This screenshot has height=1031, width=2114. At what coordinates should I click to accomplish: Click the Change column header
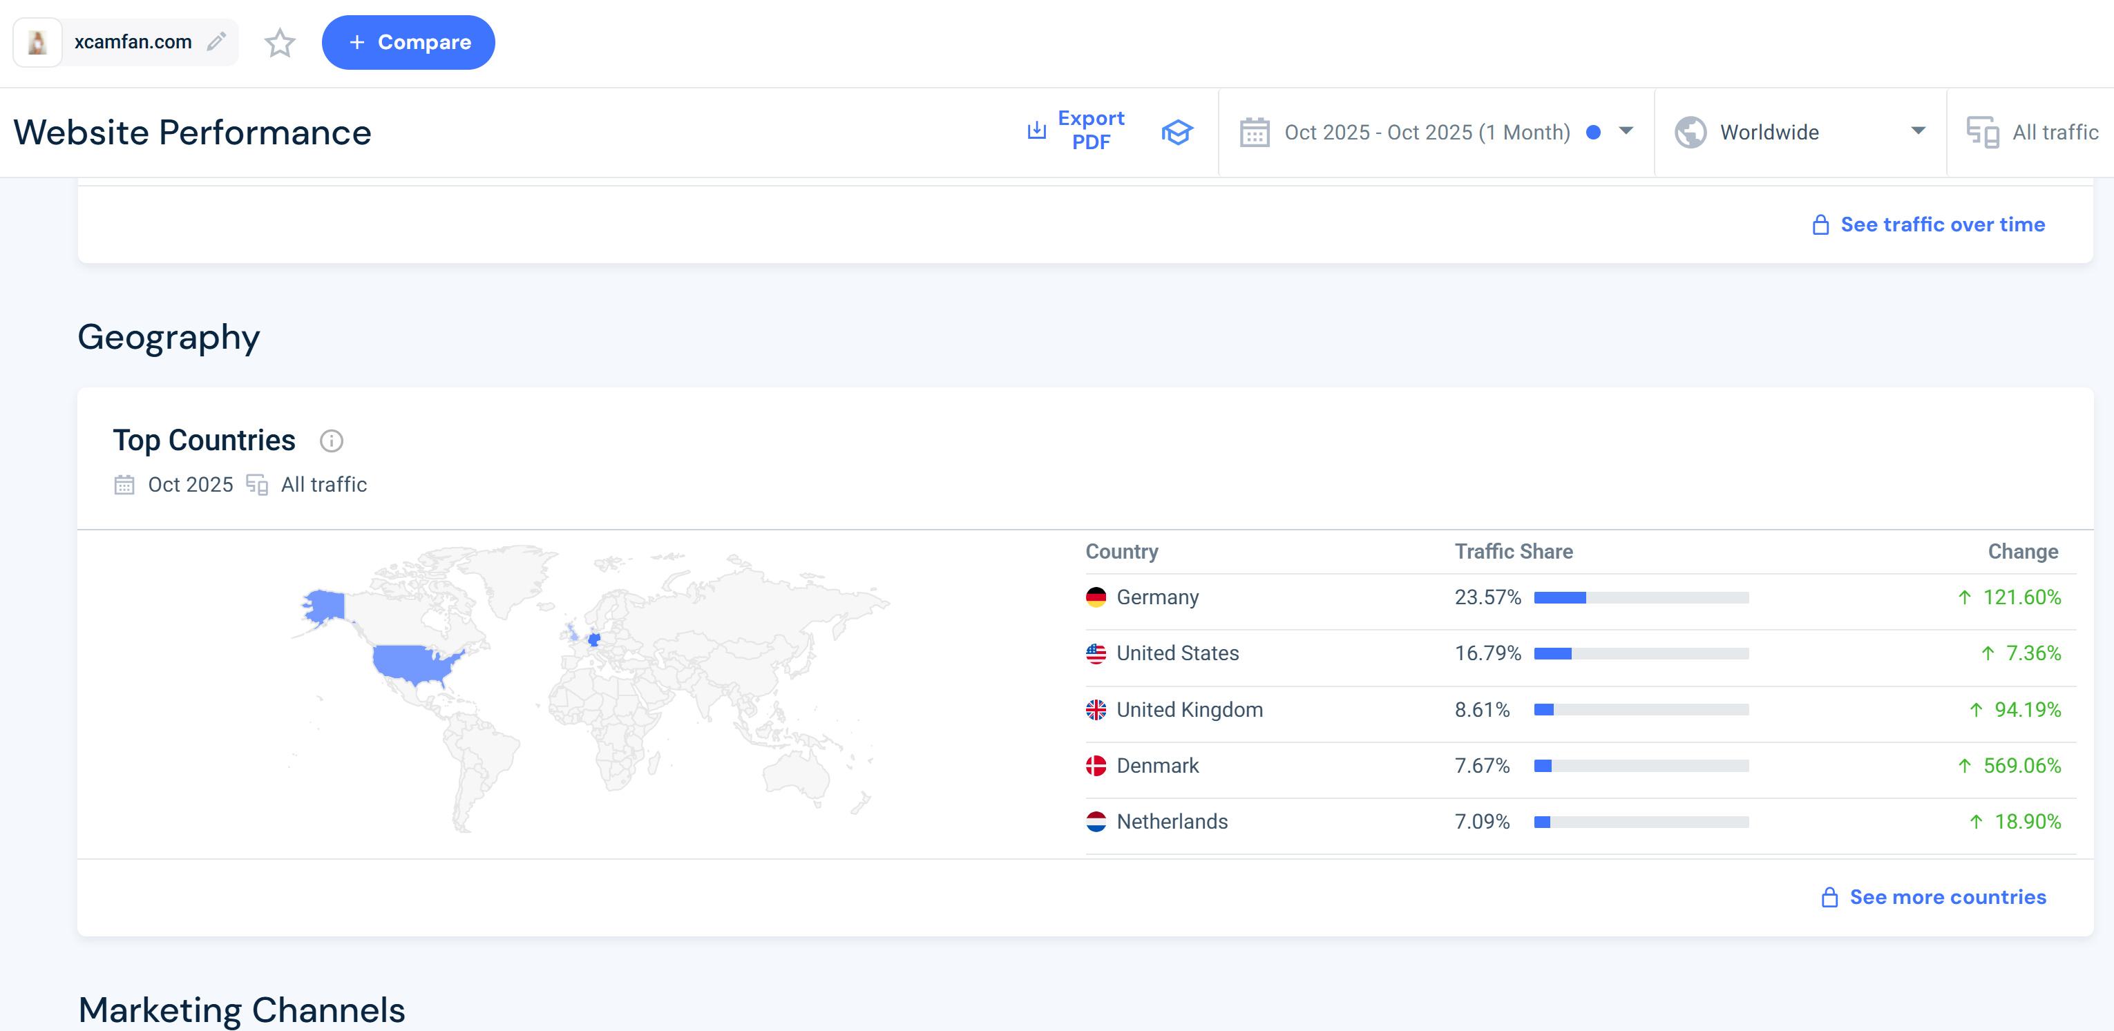(x=2022, y=552)
